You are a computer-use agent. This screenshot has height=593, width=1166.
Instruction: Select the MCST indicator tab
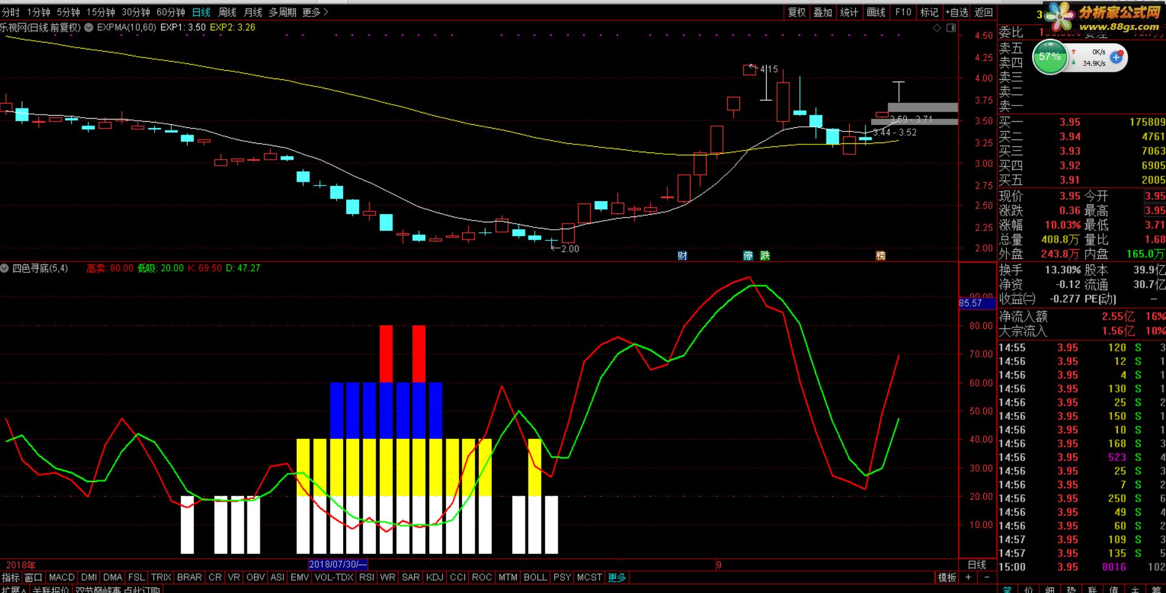589,577
